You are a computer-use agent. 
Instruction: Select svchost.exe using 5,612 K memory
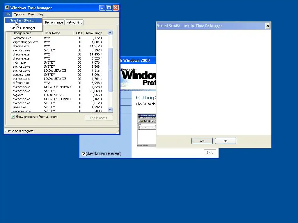point(58,103)
